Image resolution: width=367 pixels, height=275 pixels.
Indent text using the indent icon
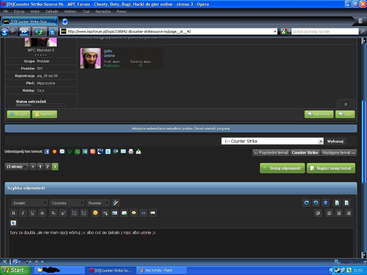318,213
